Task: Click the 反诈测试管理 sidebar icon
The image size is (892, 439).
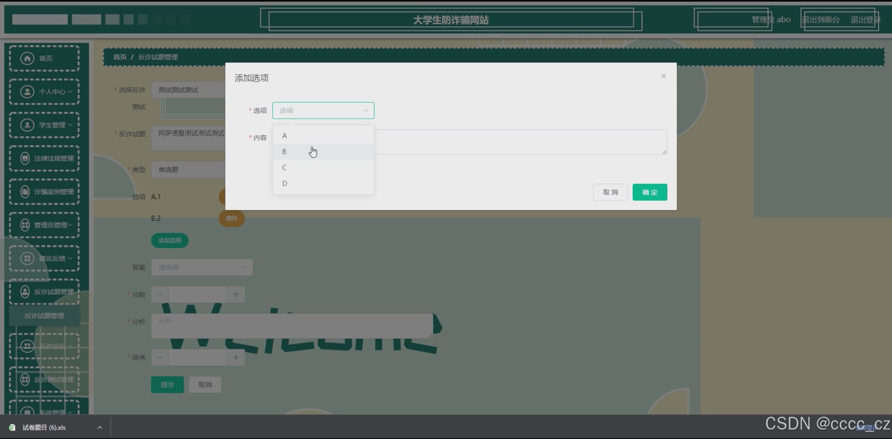Action: [25, 379]
